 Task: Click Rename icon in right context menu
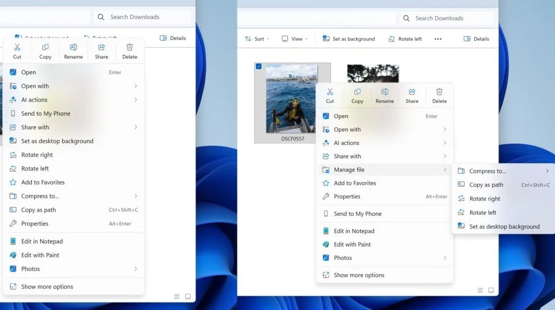385,92
